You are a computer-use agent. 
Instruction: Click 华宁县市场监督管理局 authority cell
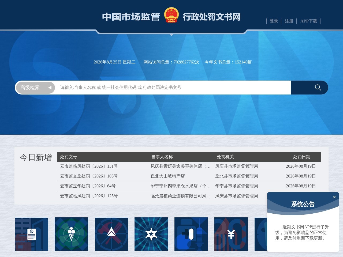pos(237,186)
